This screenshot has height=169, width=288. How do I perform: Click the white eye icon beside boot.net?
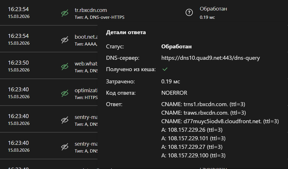(x=65, y=40)
